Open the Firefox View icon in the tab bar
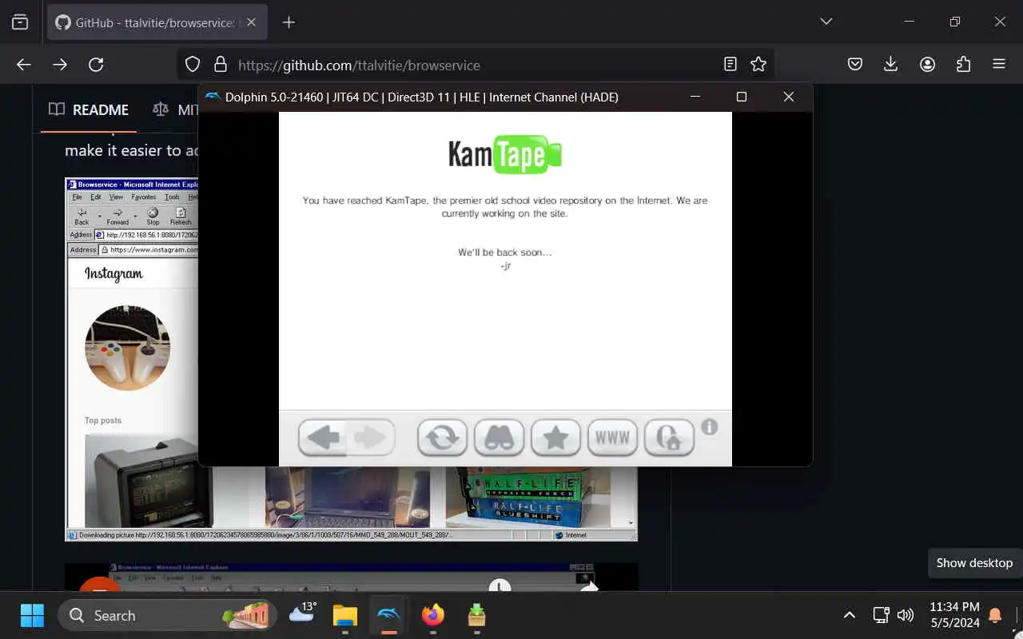Screen dimensions: 1023x639 (x=20, y=22)
